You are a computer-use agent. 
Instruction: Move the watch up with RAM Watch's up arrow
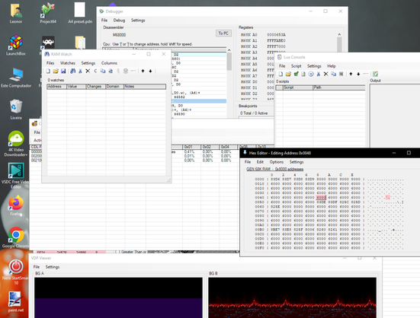tap(143, 71)
